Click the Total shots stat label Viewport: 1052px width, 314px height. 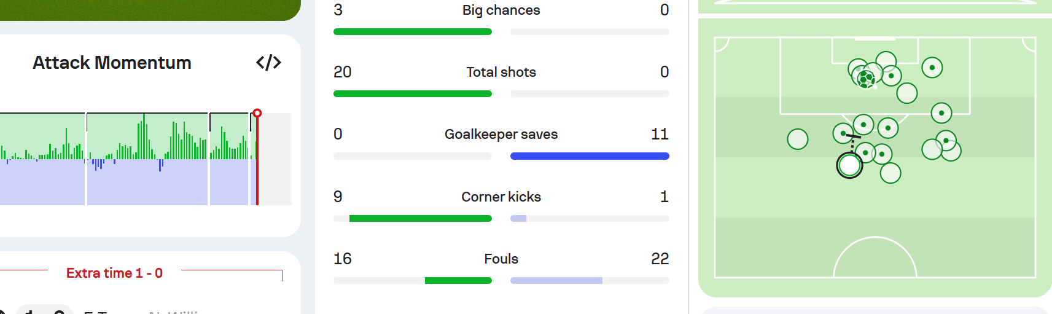[x=501, y=72]
